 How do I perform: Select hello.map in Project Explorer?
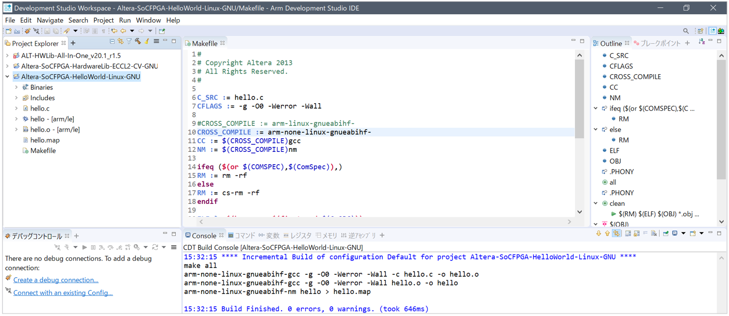pos(45,140)
